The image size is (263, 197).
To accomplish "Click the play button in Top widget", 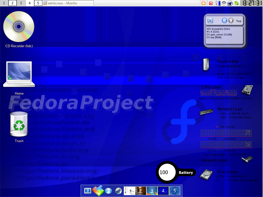I will click(x=231, y=21).
